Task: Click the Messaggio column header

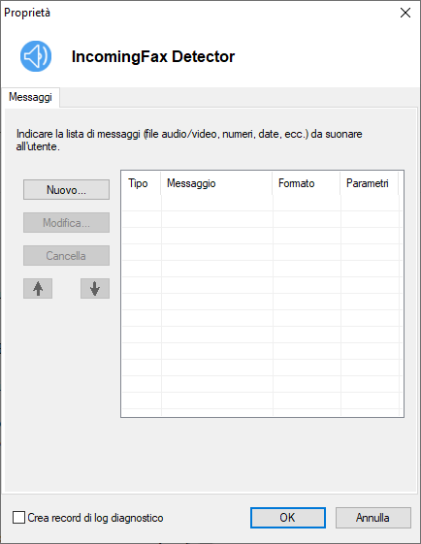Action: (x=216, y=183)
